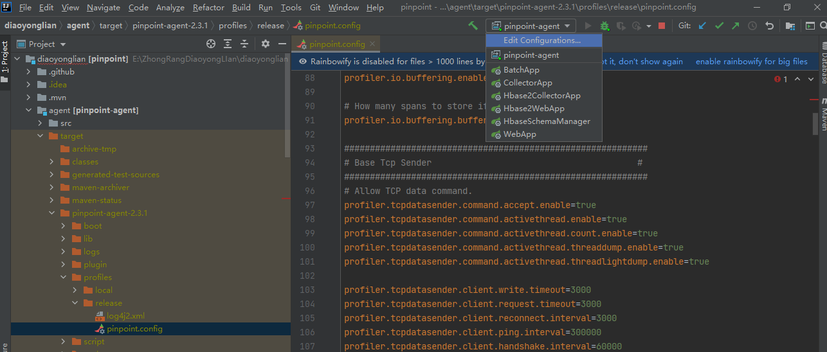Click the Git Push arrow icon

click(736, 26)
